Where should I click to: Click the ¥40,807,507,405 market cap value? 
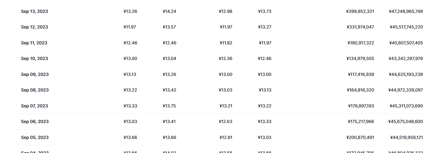click(x=406, y=43)
